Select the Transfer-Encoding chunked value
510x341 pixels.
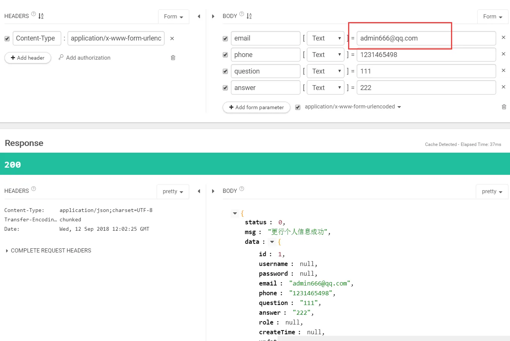click(70, 219)
